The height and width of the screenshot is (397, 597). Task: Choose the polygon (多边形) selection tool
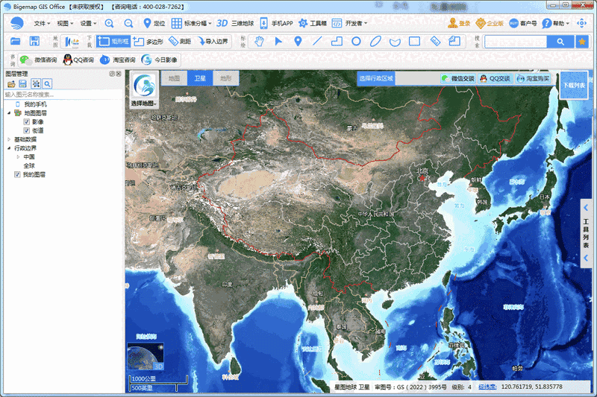[149, 42]
